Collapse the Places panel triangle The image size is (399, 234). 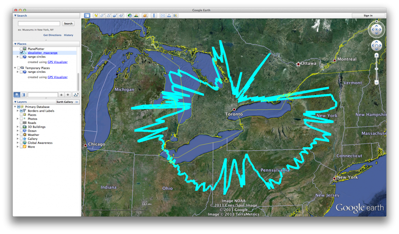(x=15, y=44)
